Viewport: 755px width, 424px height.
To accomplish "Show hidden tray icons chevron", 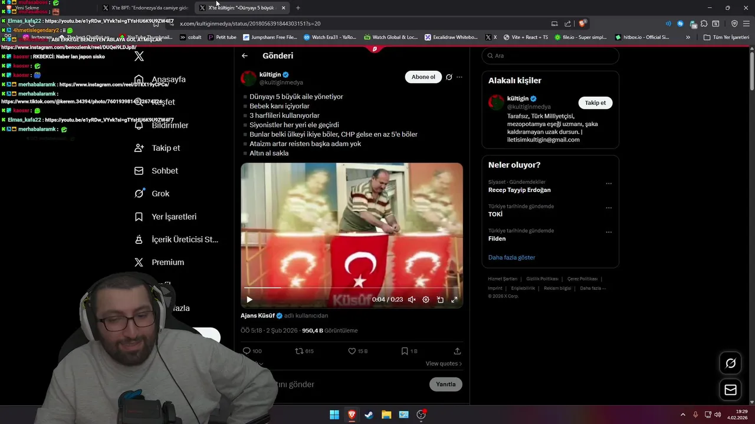I will pos(683,415).
